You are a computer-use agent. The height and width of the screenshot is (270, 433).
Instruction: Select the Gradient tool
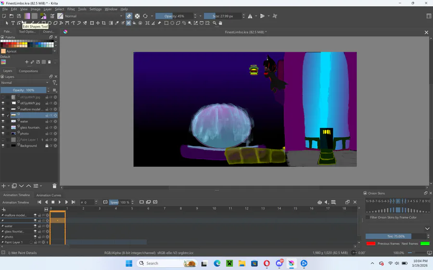[x=111, y=23]
